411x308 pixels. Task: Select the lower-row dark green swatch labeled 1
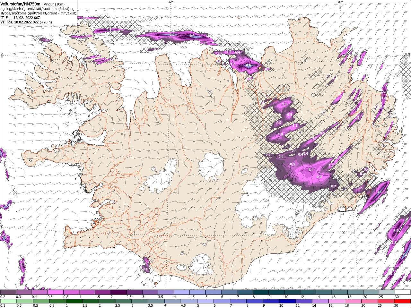(74, 301)
